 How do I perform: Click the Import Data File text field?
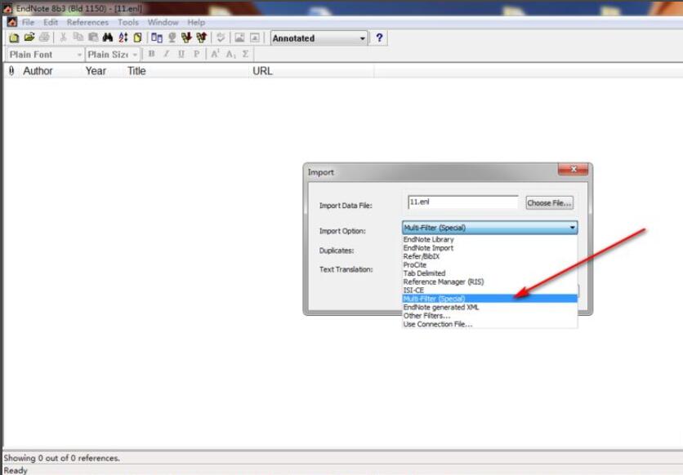(x=462, y=202)
